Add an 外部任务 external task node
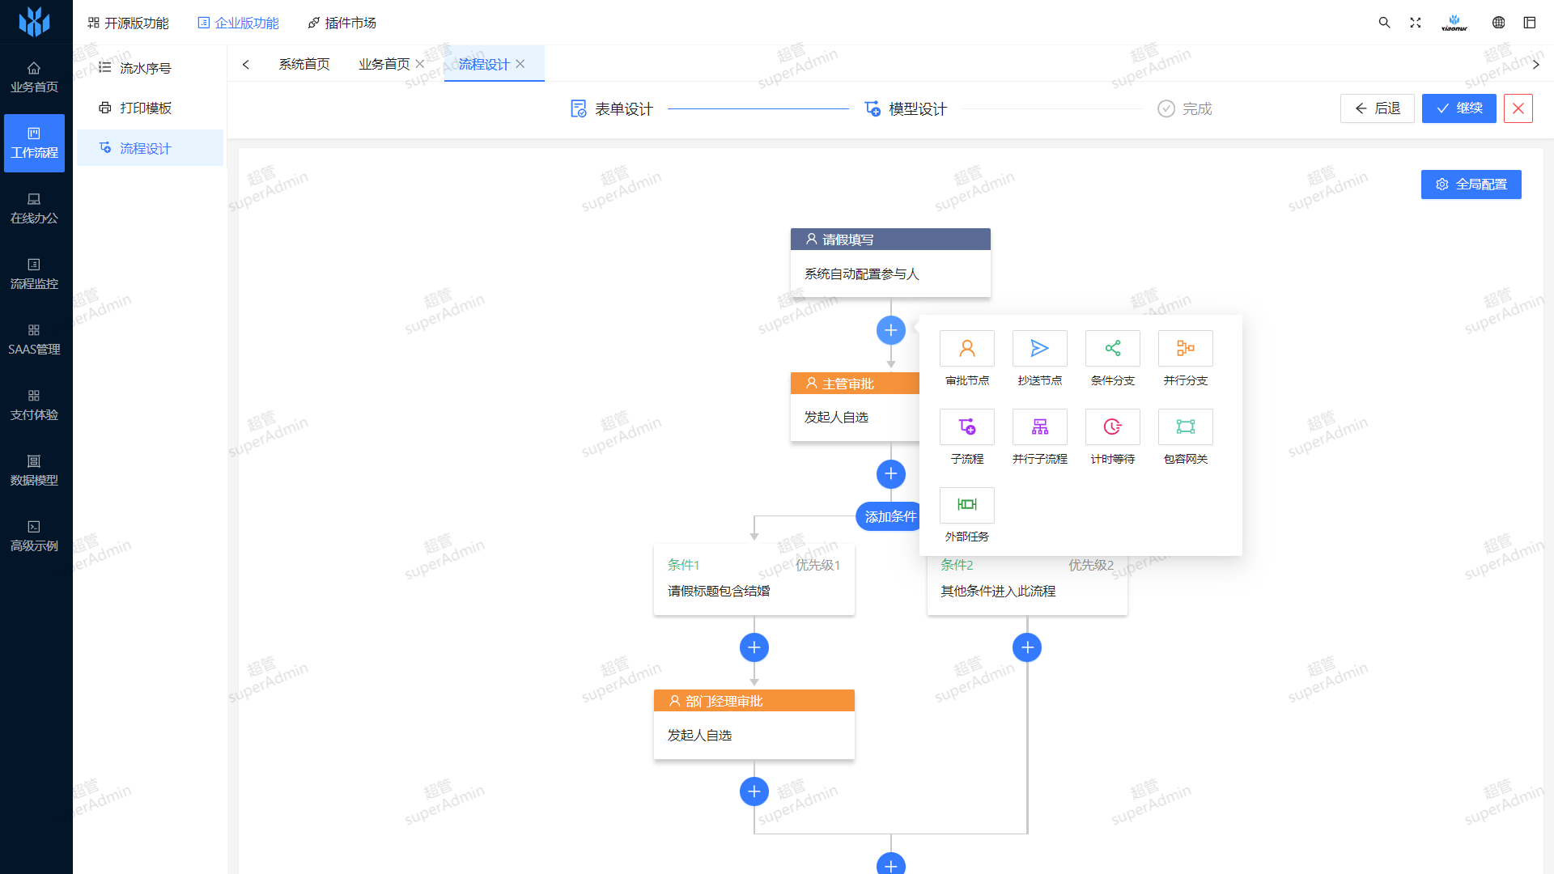1554x874 pixels. pyautogui.click(x=967, y=505)
